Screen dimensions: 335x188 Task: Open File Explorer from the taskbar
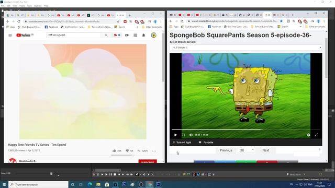point(98,184)
